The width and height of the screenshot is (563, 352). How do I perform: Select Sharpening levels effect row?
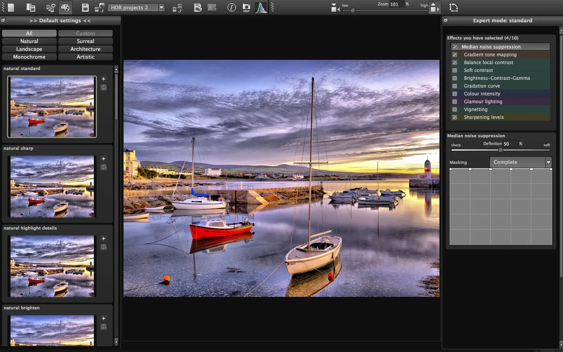pyautogui.click(x=500, y=117)
